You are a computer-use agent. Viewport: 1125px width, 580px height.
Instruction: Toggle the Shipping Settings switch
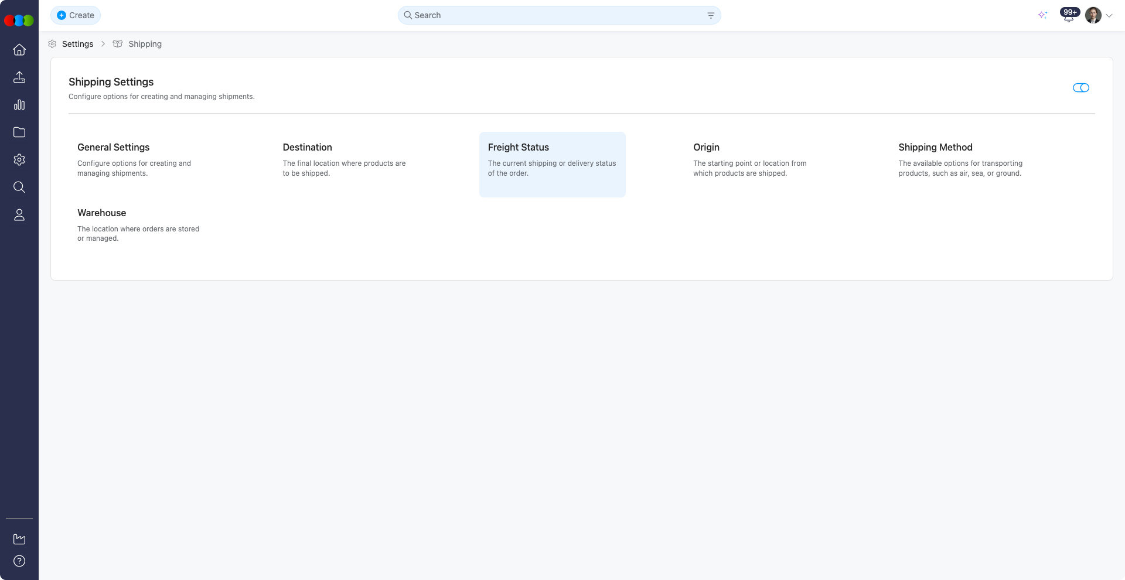(1080, 88)
